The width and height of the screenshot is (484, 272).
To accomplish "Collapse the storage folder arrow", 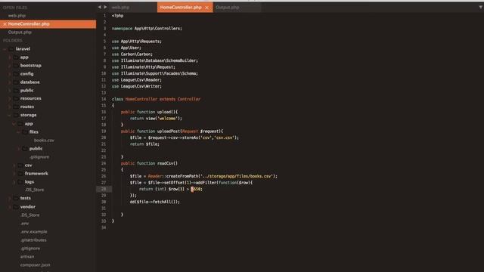I will pos(9,115).
